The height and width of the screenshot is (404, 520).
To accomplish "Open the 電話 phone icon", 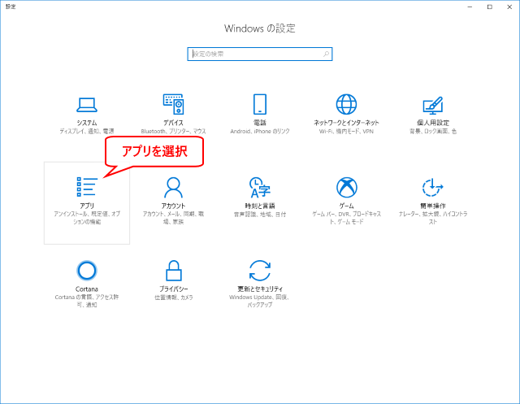I will (260, 104).
